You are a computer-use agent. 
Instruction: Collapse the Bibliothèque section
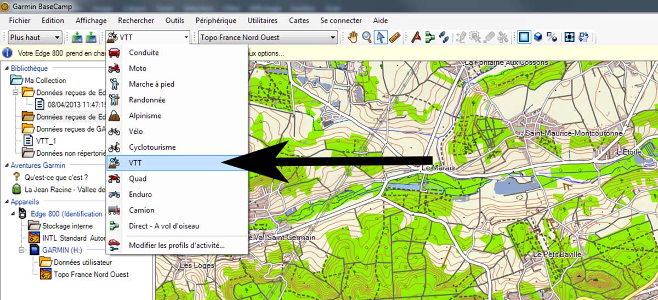pyautogui.click(x=6, y=69)
